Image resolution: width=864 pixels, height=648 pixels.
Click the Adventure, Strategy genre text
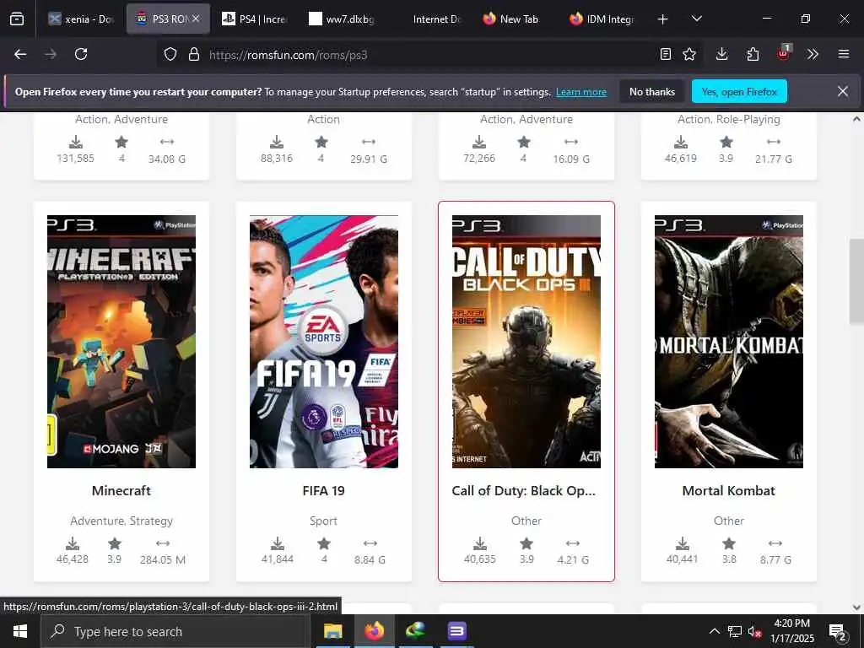[121, 521]
